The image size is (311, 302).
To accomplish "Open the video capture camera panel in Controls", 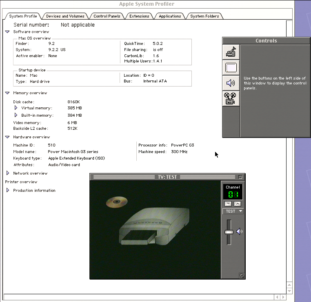I will pos(231,52).
